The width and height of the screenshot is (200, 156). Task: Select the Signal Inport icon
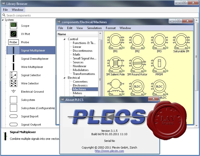click(x=13, y=116)
